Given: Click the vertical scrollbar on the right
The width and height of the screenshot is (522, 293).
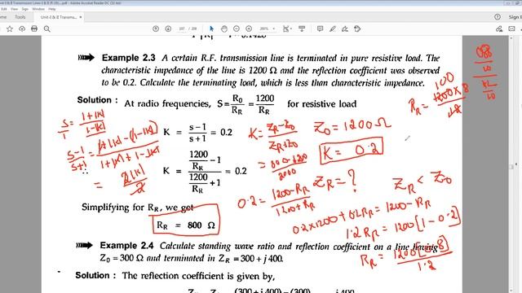Looking at the screenshot, I should click(511, 166).
